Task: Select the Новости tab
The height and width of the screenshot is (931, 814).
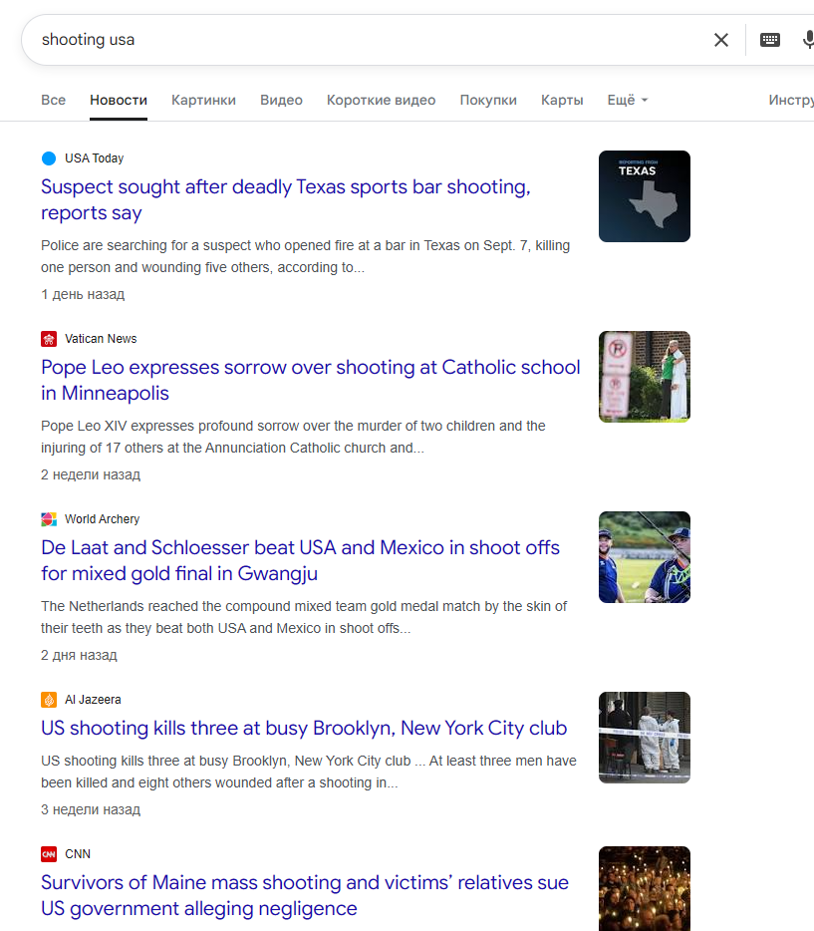Action: (119, 100)
